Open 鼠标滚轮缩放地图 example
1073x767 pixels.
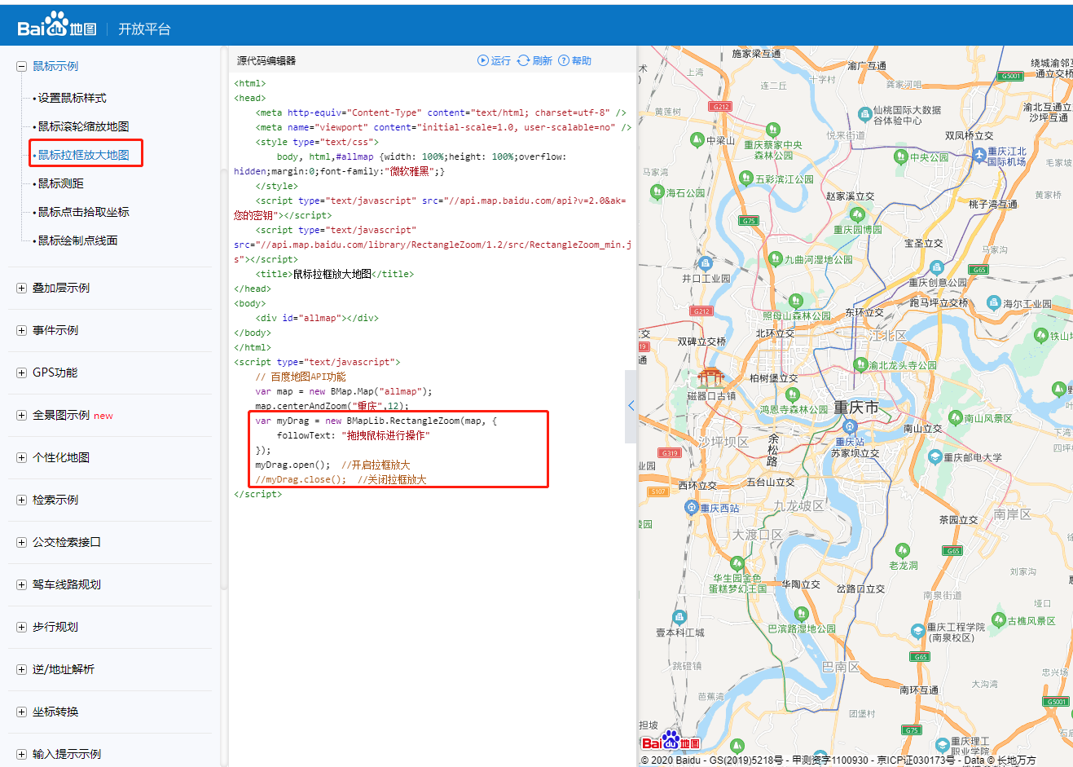click(83, 126)
